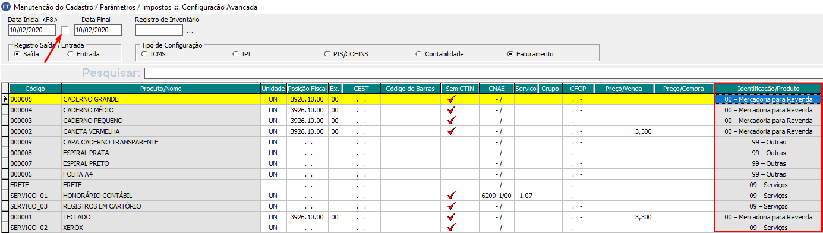Click the Posição Fiscal column header
This screenshot has width=823, height=233.
(x=307, y=89)
